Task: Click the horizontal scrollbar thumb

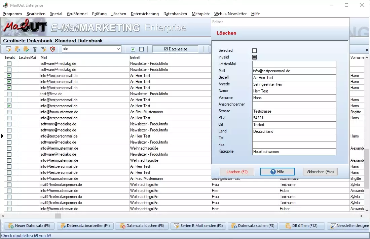Action: [58, 216]
